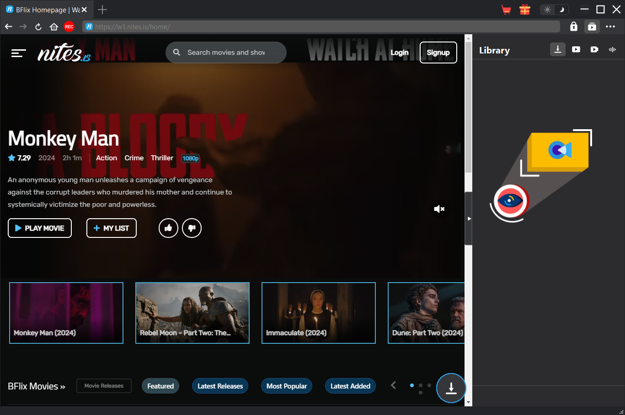Click the red gift box icon
Image resolution: width=625 pixels, height=415 pixels.
tap(524, 10)
